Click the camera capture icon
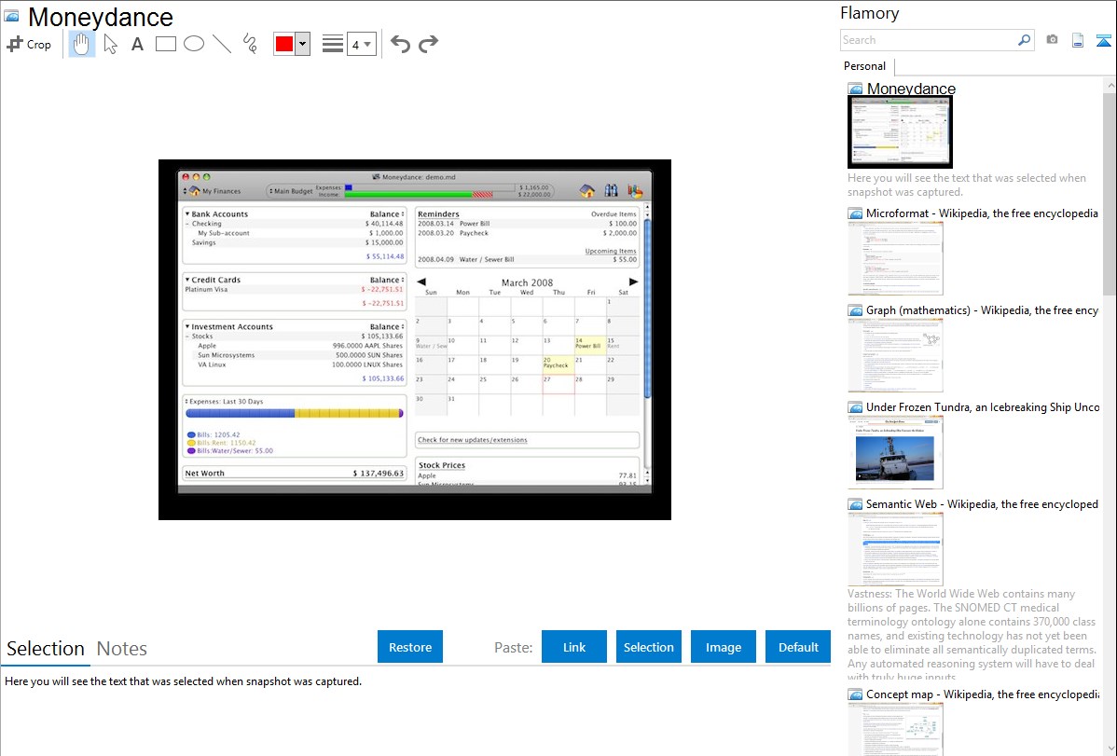Screen dimensions: 1117x756 1052,40
